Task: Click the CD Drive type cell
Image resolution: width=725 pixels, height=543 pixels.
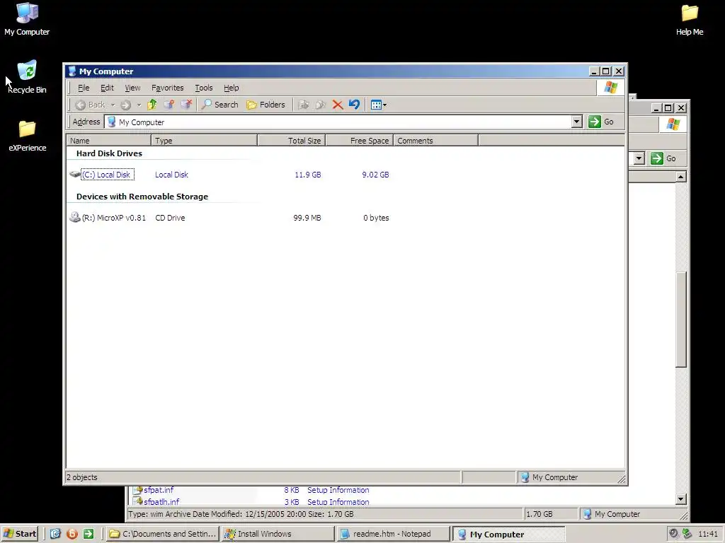Action: click(x=170, y=218)
